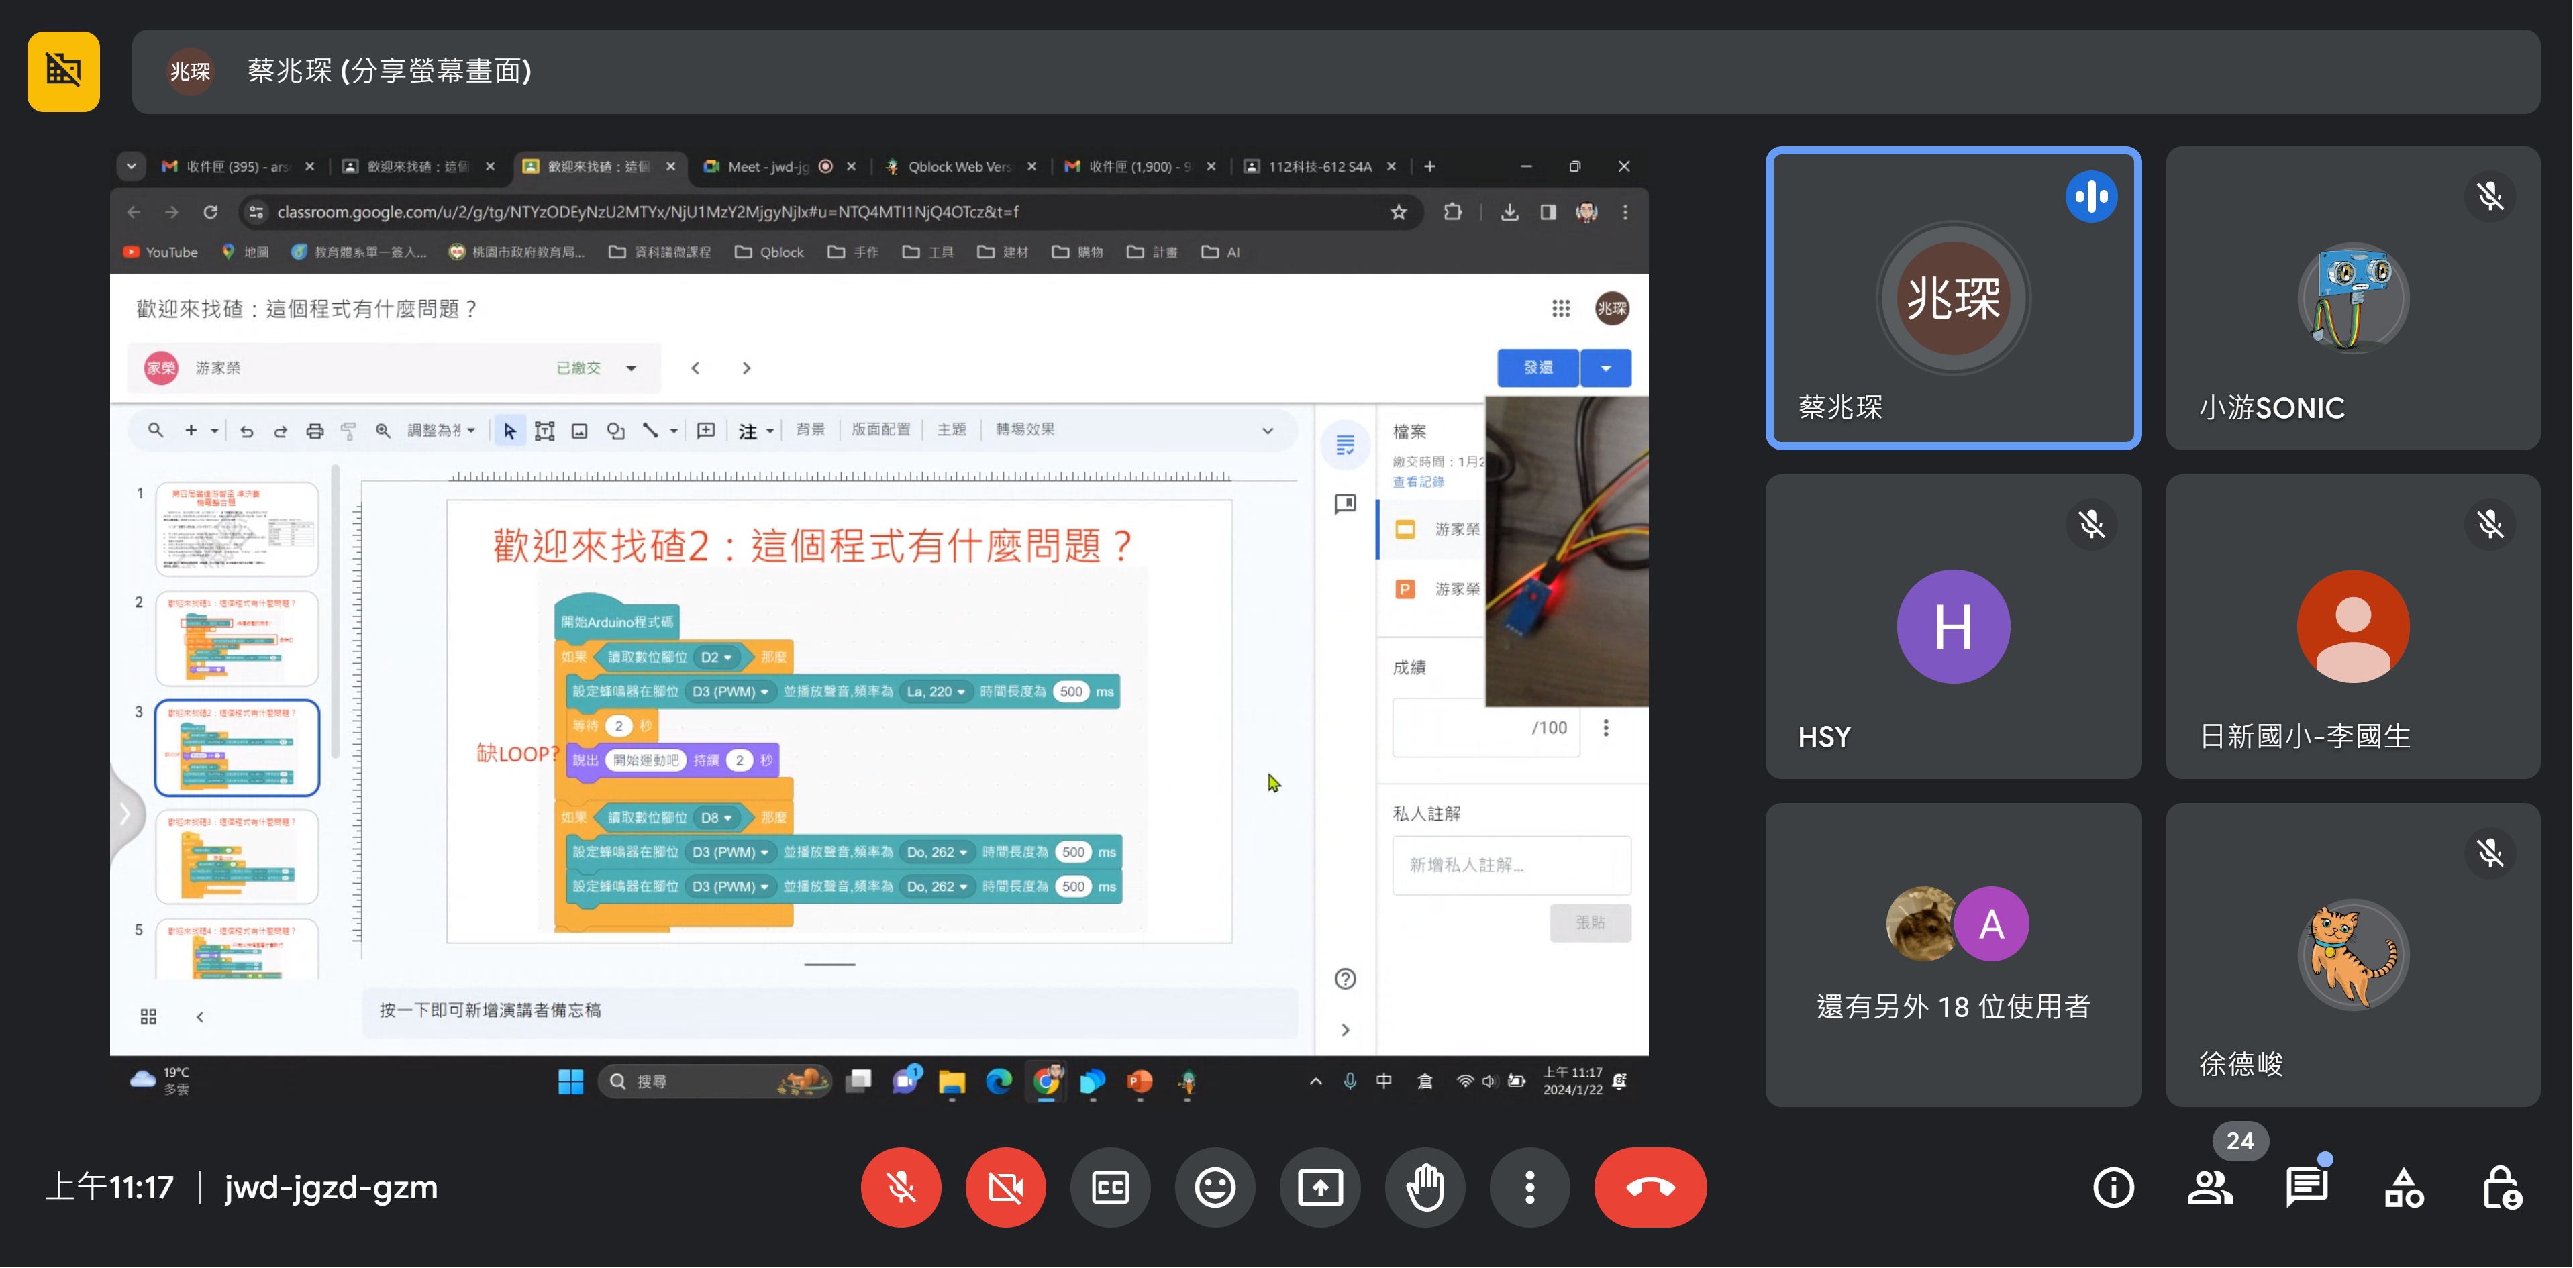Viewport: 2573px width, 1268px height.
Task: Open the chat with everyone panel
Action: pyautogui.click(x=2307, y=1187)
